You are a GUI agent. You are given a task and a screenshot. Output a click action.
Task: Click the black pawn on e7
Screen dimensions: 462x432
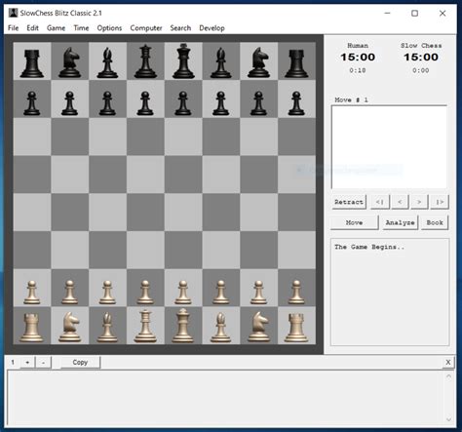(183, 103)
